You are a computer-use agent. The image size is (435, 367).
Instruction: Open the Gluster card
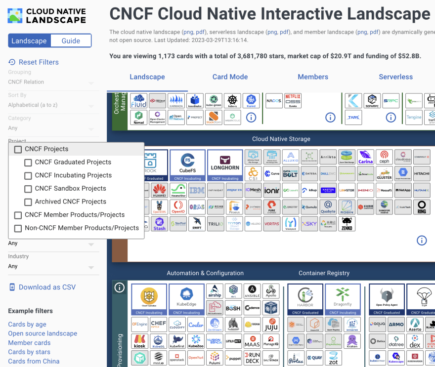point(384,173)
